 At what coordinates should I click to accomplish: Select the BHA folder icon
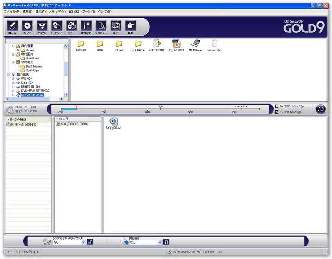pyautogui.click(x=100, y=44)
